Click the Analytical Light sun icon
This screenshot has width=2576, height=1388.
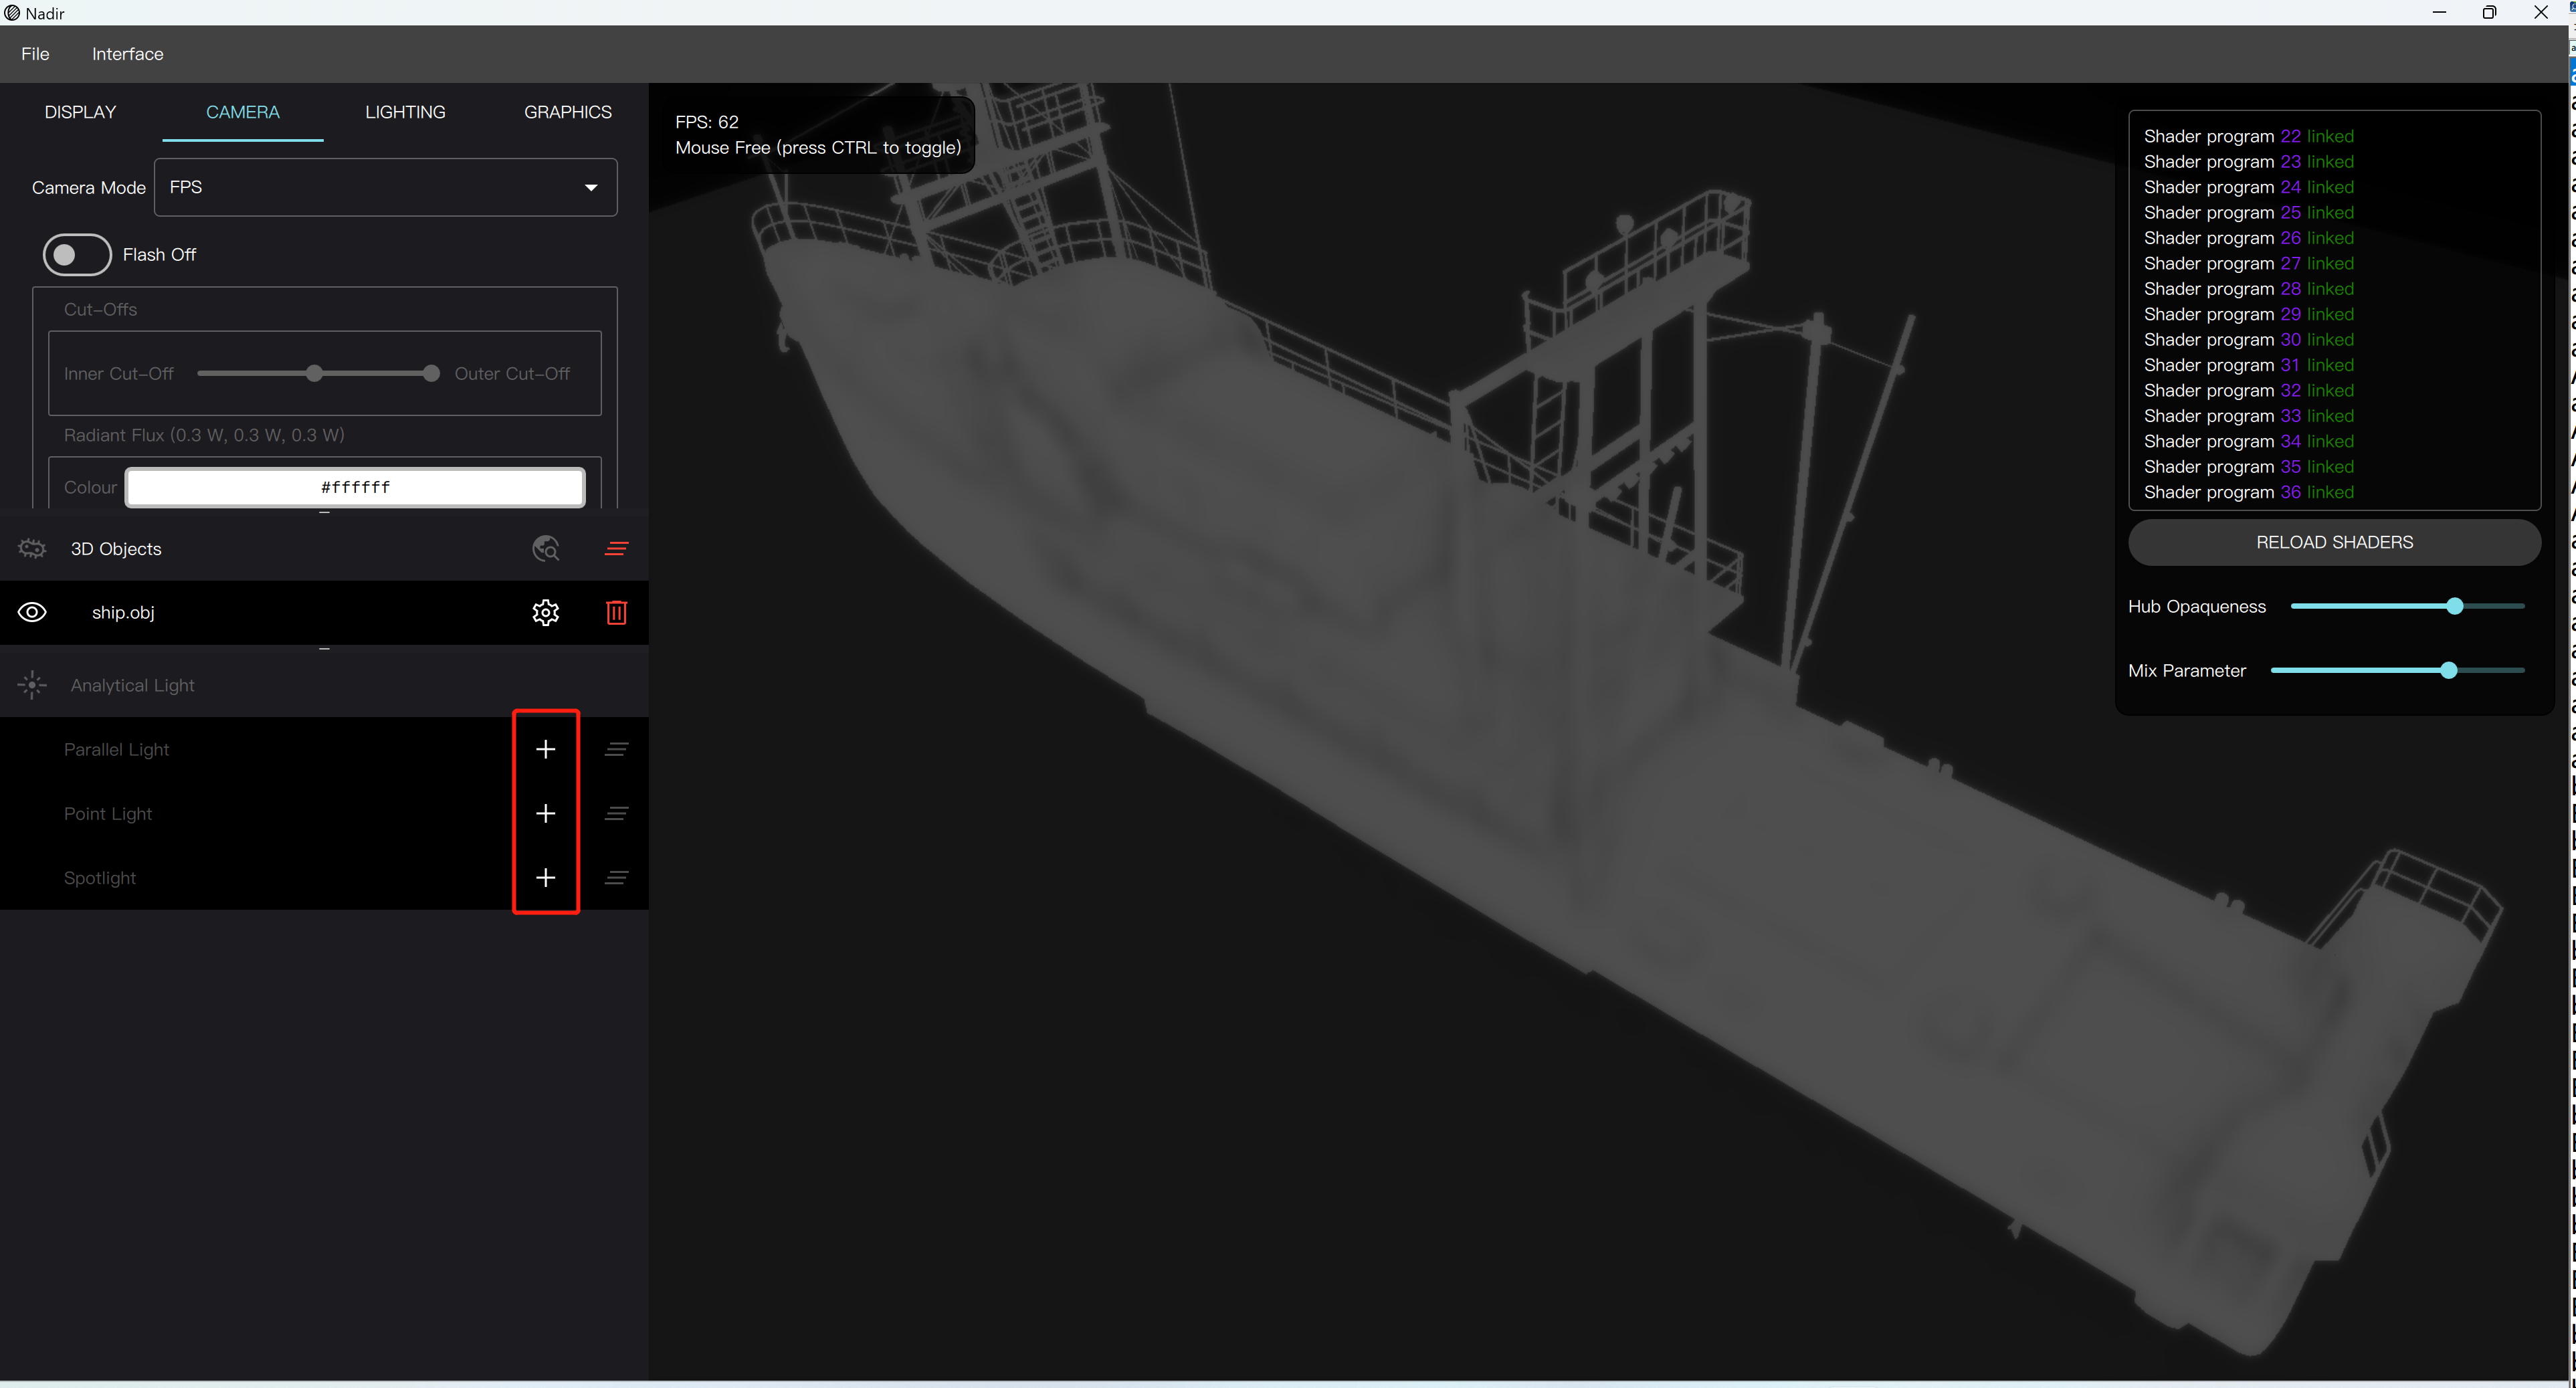(32, 685)
